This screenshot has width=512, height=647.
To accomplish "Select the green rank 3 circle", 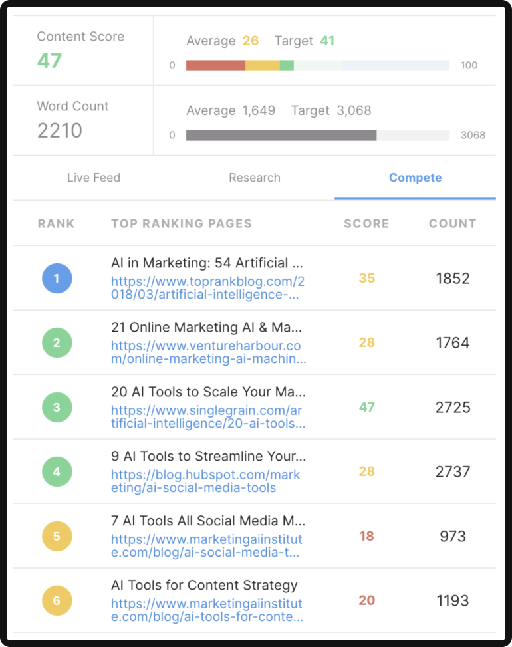I will (x=57, y=407).
